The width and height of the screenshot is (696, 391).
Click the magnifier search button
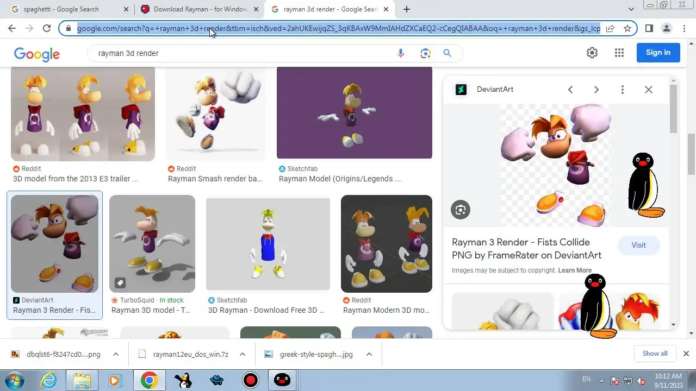(447, 53)
